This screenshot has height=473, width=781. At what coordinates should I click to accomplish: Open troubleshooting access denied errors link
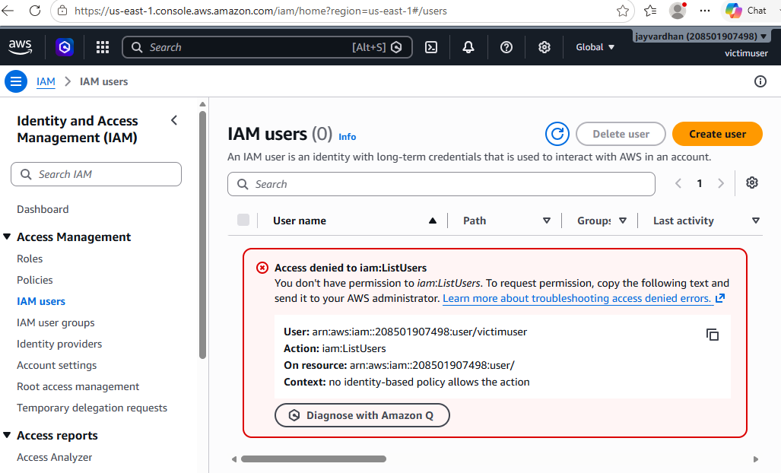tap(584, 298)
